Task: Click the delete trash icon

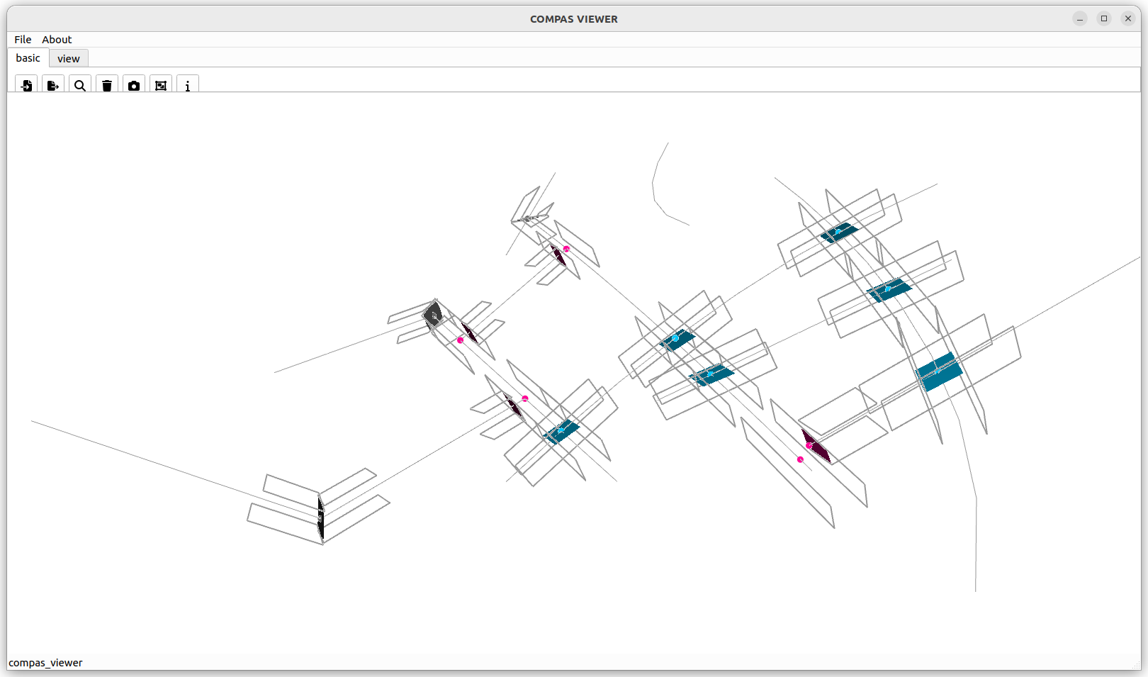Action: 107,85
